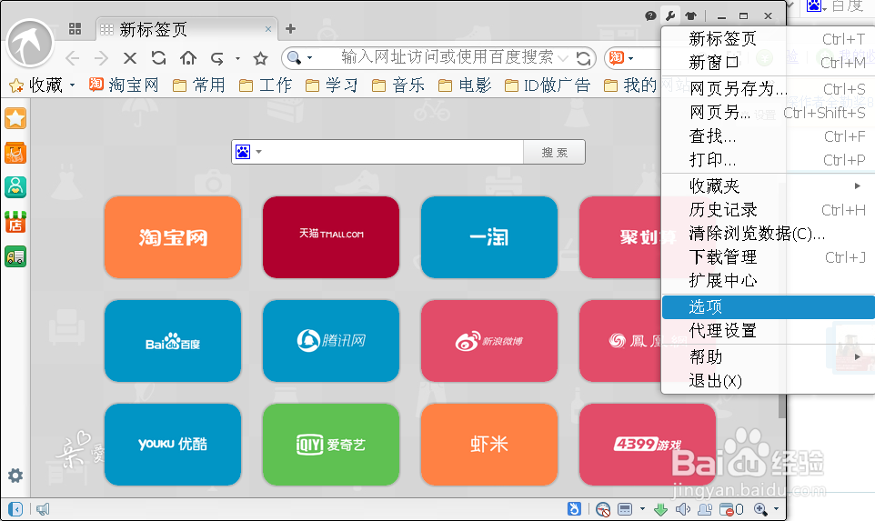Stop page loading with X icon
Image resolution: width=875 pixels, height=521 pixels.
click(x=130, y=57)
